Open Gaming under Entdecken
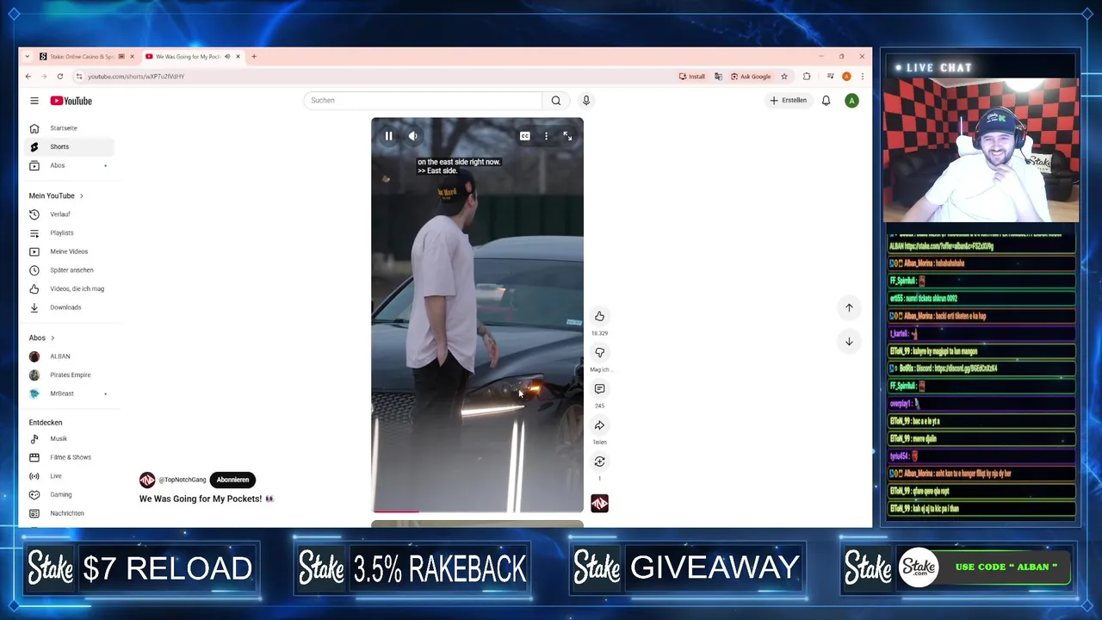 click(69, 495)
